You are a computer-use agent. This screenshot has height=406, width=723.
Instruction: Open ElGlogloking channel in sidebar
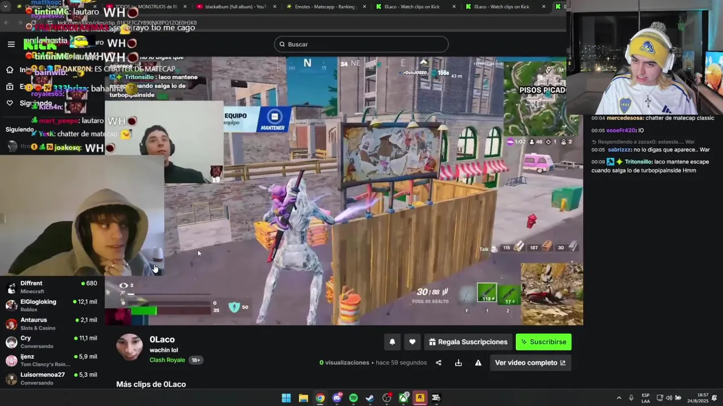[x=53, y=306]
